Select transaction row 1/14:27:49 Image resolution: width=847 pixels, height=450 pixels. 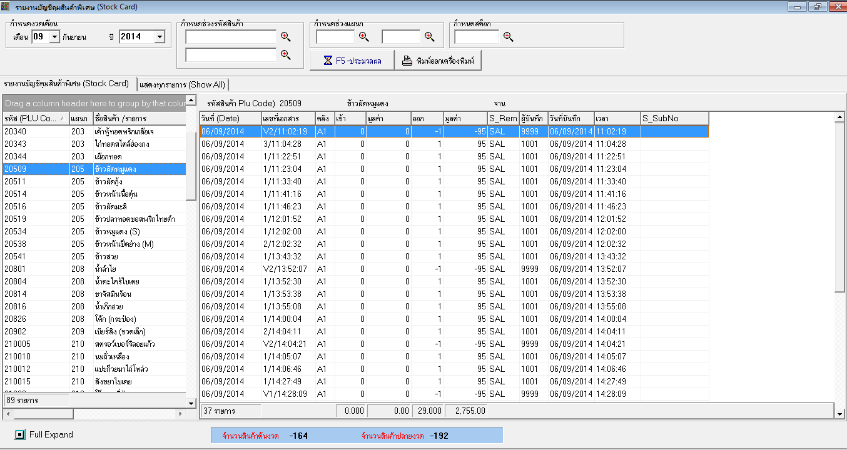click(x=454, y=381)
